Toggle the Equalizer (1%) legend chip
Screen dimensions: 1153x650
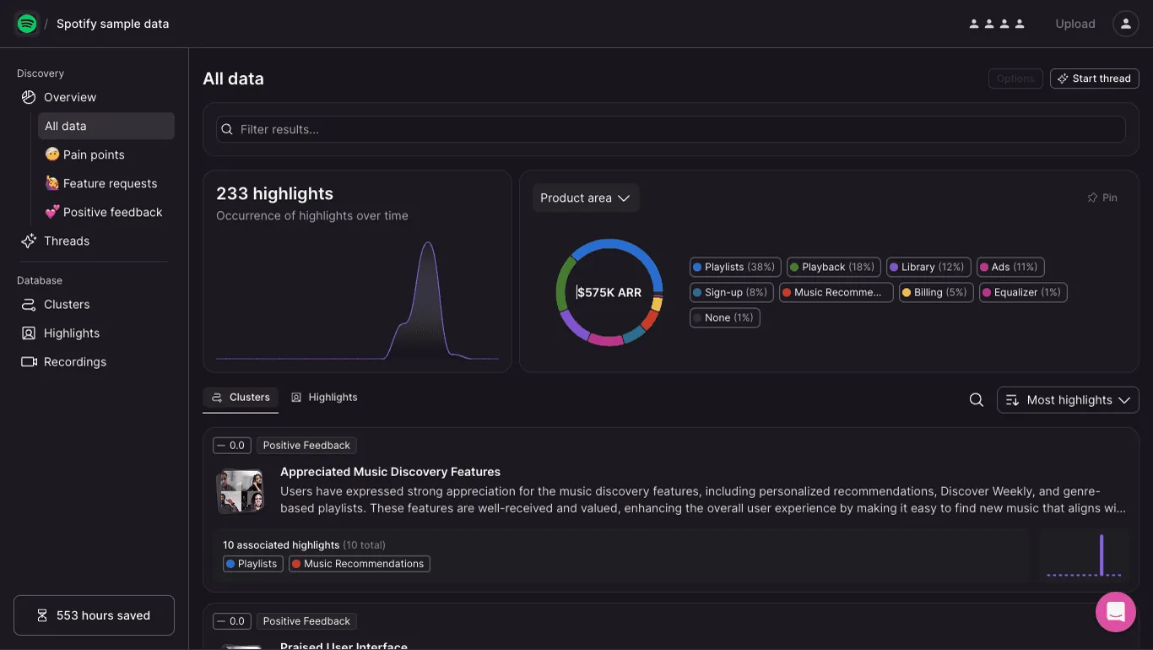coord(1023,292)
